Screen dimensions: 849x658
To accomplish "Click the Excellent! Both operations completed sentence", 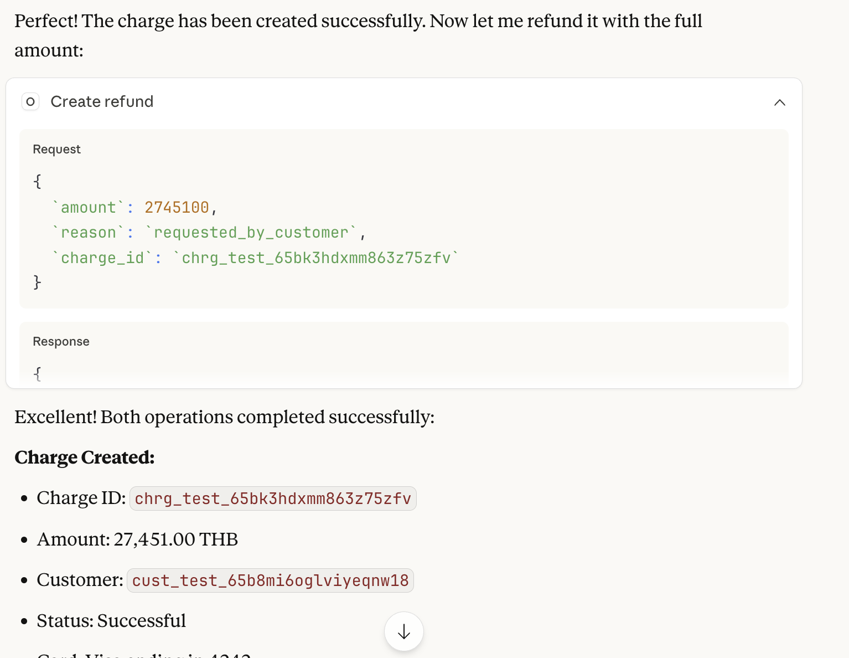I will pos(224,417).
